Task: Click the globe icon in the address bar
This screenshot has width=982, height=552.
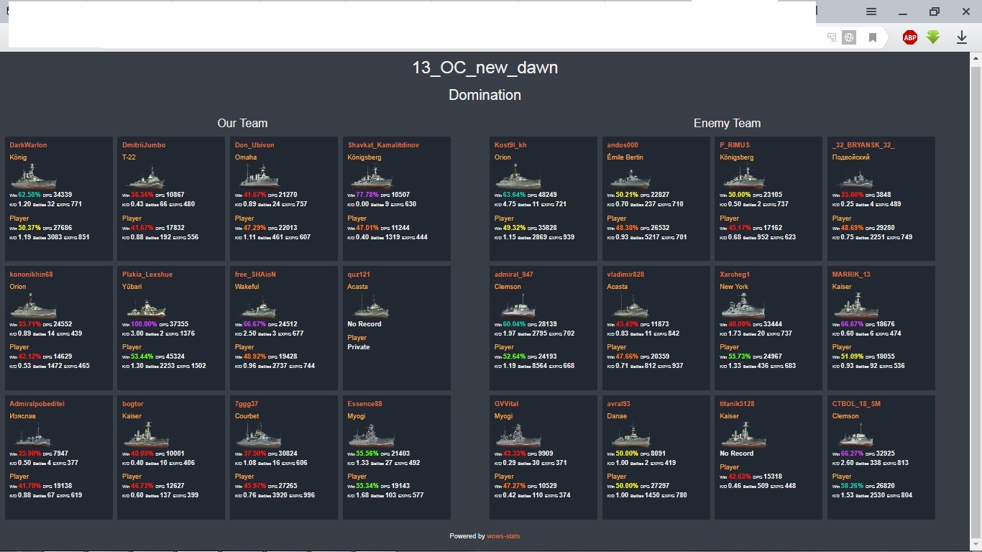Action: [x=849, y=37]
